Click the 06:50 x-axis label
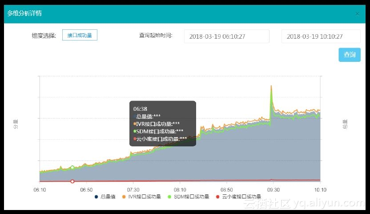The height and width of the screenshot is (214, 370). [86, 190]
